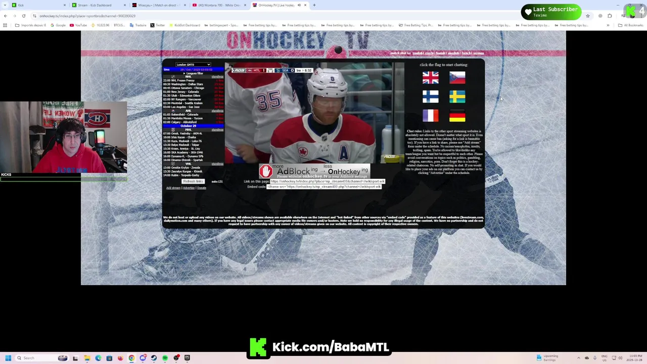This screenshot has height=364, width=647.
Task: Open the Germany flag chat
Action: coord(457,116)
